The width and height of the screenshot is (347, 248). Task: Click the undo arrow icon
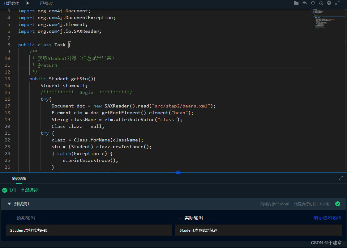305,3
